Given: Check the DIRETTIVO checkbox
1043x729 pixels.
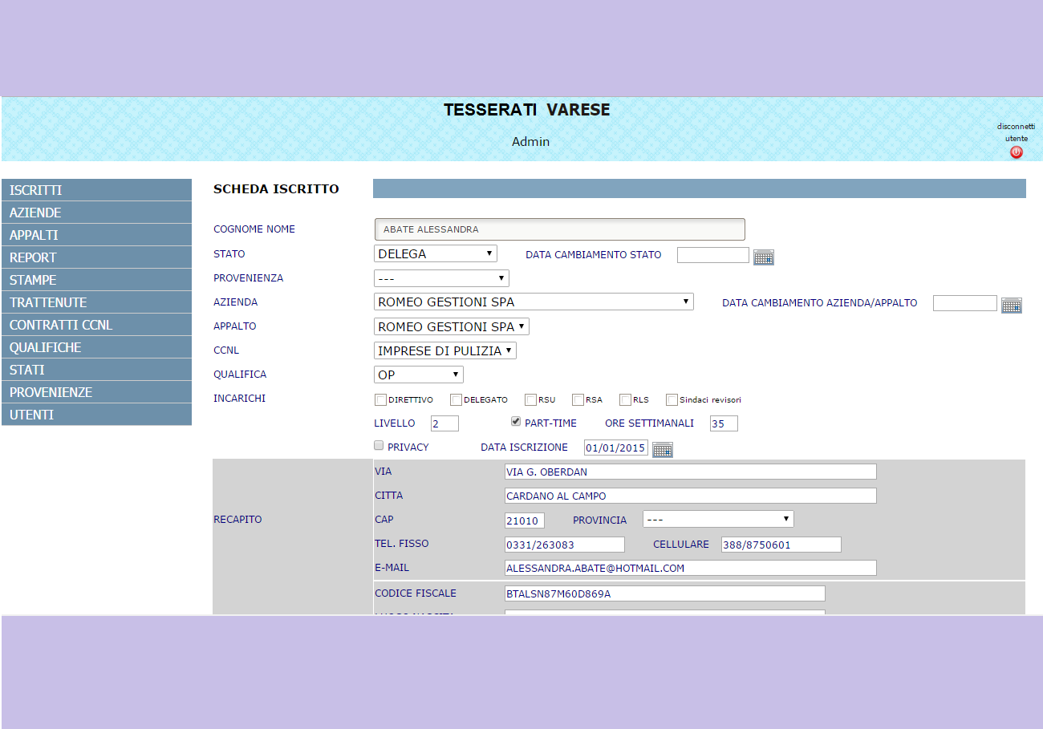Looking at the screenshot, I should 380,399.
